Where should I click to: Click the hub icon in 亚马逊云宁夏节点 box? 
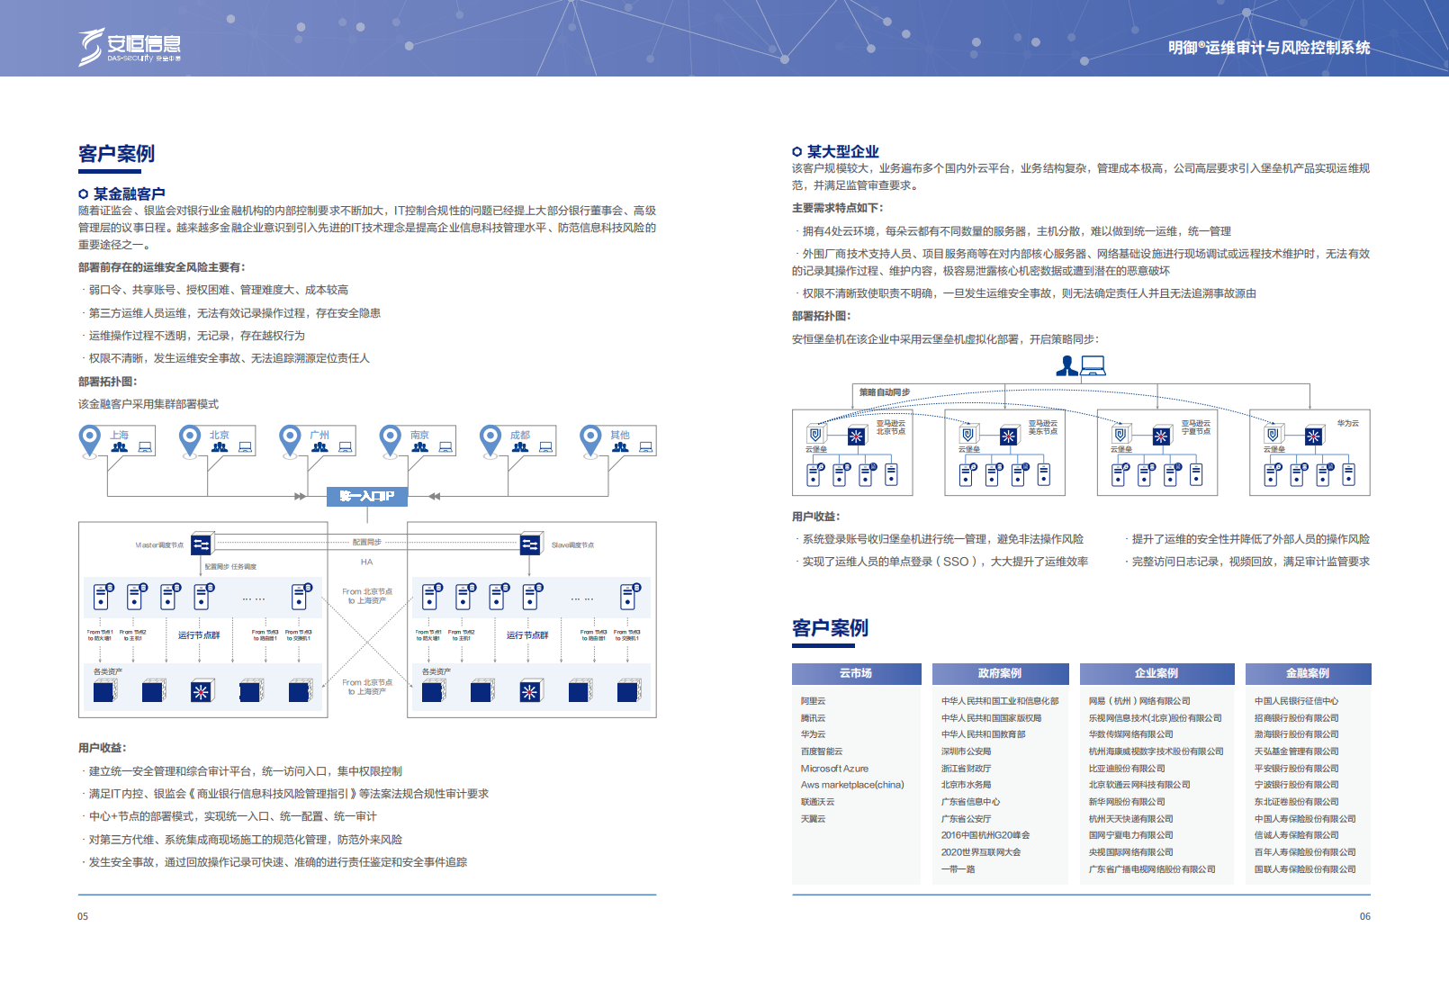pos(1161,436)
